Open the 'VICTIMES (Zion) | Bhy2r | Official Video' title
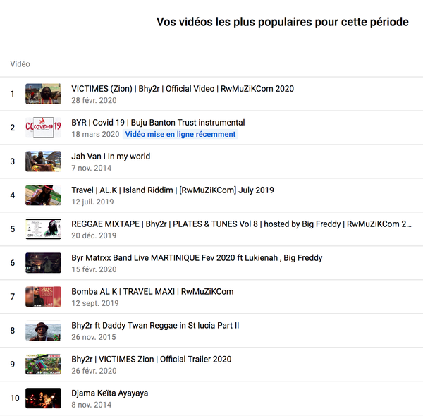This screenshot has height=416, width=423. pos(182,89)
